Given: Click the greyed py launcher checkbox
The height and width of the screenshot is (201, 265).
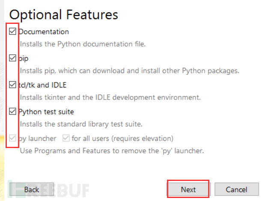Looking at the screenshot, I should [x=12, y=138].
